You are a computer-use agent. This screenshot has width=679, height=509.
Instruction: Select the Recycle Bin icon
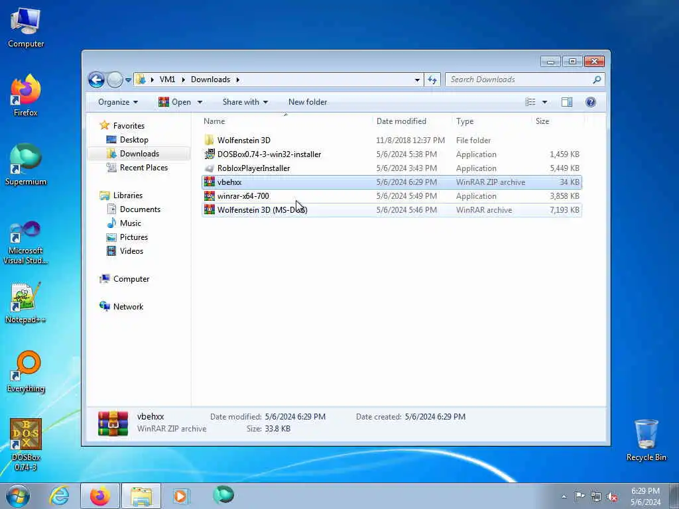tap(646, 440)
